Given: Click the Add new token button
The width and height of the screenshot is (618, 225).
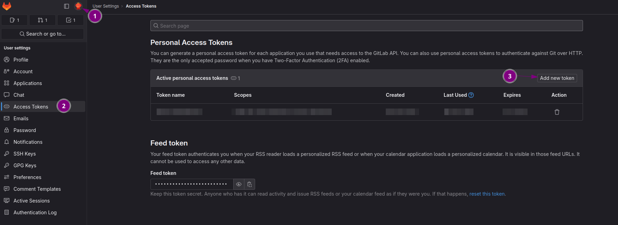Looking at the screenshot, I should point(557,78).
